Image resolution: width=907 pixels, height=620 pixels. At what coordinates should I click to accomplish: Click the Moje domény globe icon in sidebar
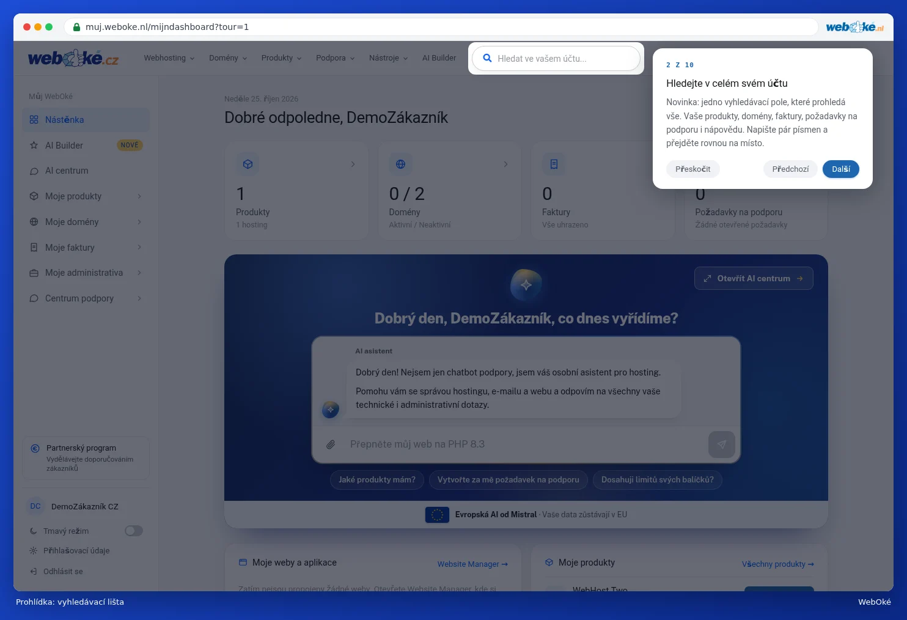pyautogui.click(x=34, y=222)
